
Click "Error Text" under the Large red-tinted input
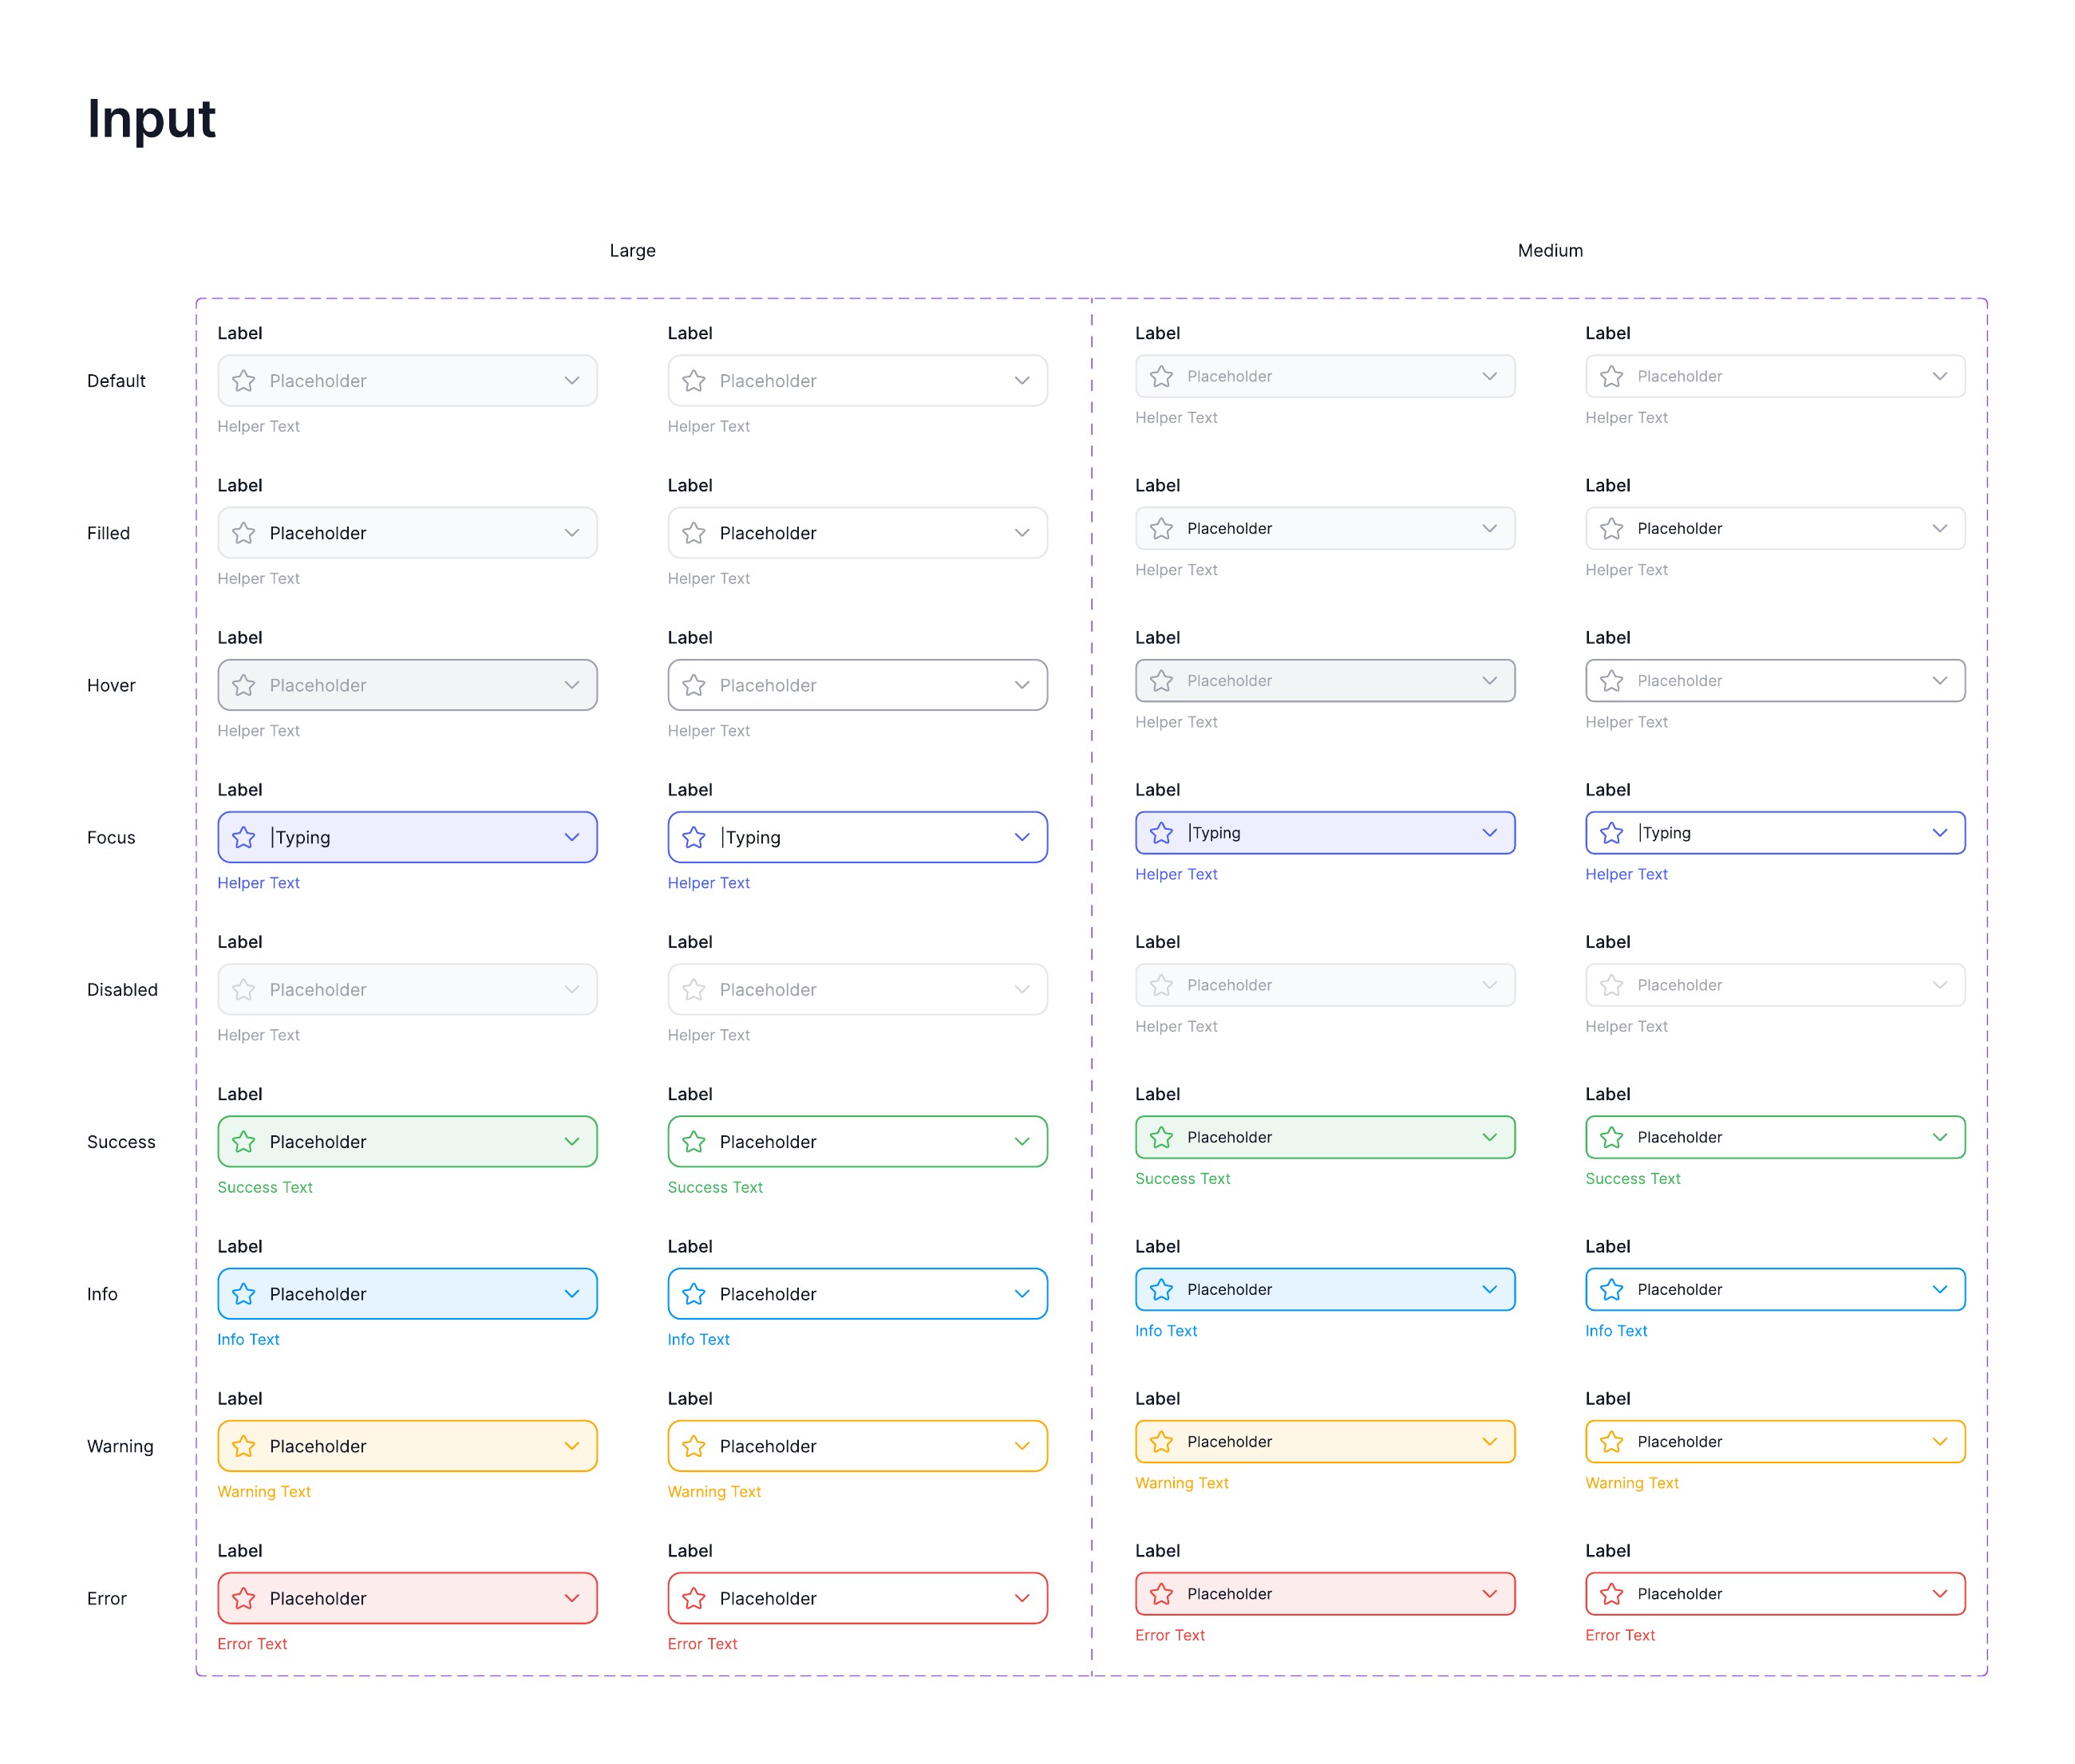[252, 1644]
